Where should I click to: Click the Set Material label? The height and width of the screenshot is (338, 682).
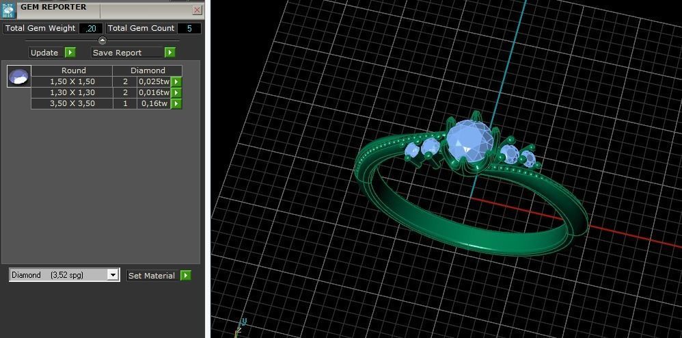(152, 276)
